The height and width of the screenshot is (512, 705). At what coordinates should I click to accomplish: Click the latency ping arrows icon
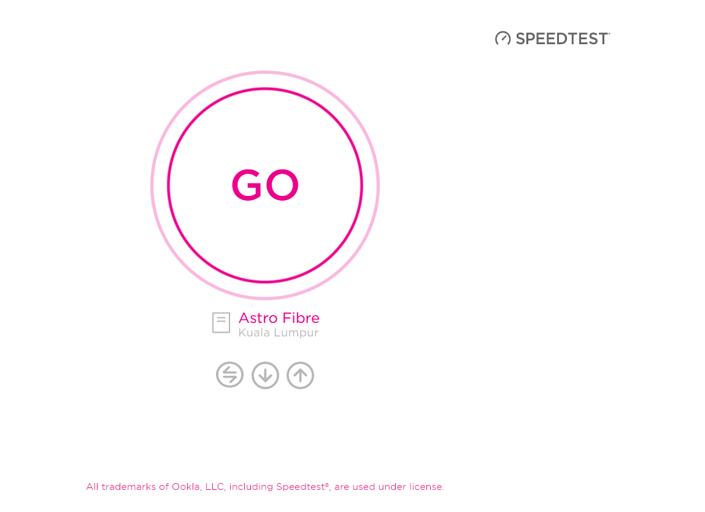(x=229, y=374)
